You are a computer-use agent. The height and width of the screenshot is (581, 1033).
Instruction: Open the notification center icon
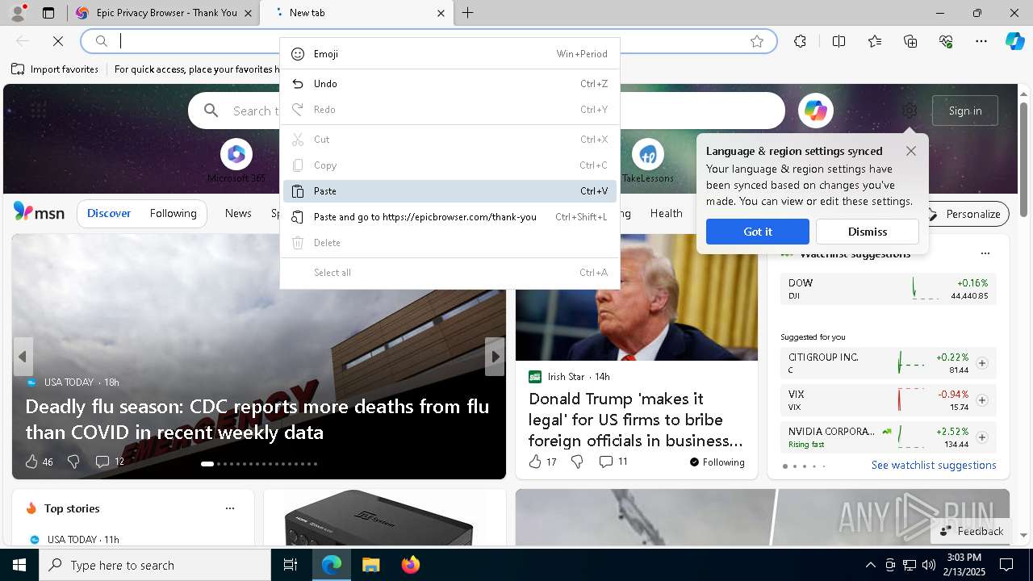coord(1006,565)
